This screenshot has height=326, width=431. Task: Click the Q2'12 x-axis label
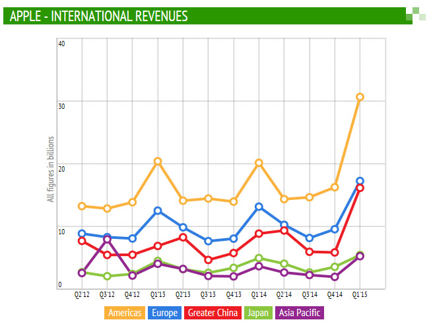(82, 296)
